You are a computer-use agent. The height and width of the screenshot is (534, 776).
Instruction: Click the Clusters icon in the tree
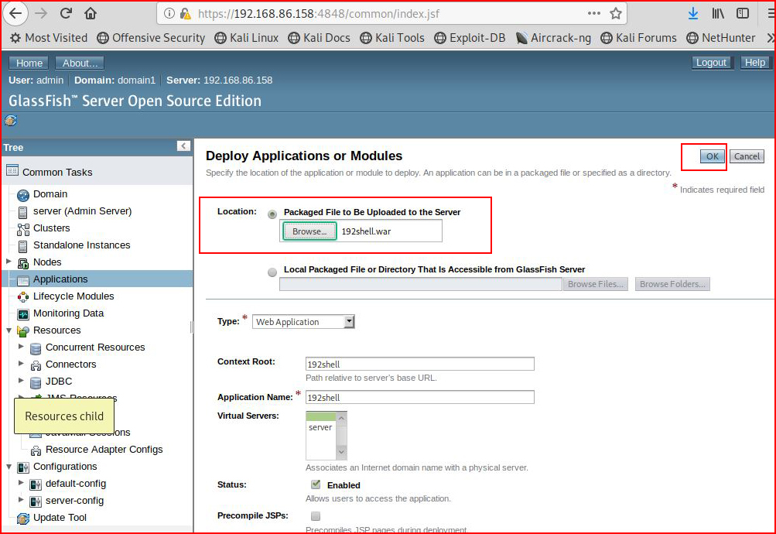[x=22, y=229]
